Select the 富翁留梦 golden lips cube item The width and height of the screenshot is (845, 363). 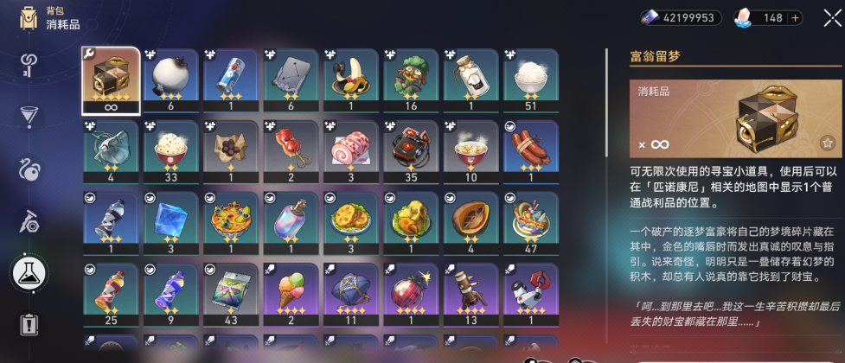click(x=111, y=80)
